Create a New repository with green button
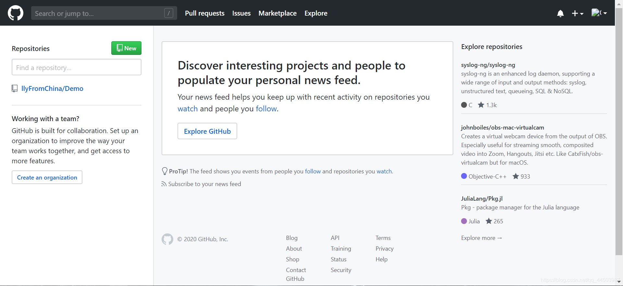Image resolution: width=623 pixels, height=286 pixels. (x=126, y=48)
